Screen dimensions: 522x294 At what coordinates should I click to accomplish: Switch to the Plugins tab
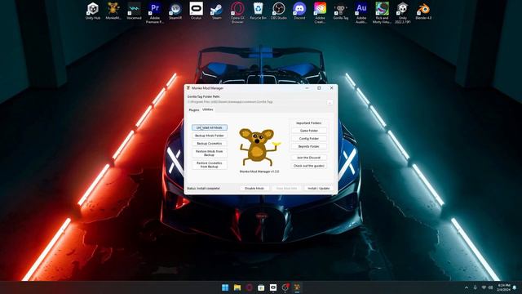(194, 109)
